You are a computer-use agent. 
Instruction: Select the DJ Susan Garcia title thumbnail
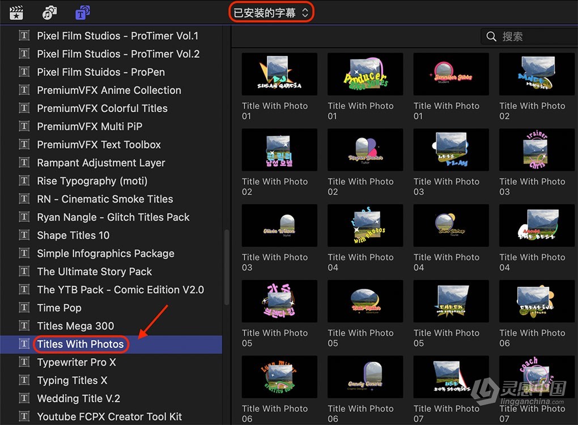(x=279, y=74)
